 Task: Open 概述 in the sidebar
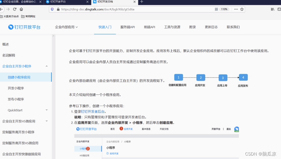[6, 44]
